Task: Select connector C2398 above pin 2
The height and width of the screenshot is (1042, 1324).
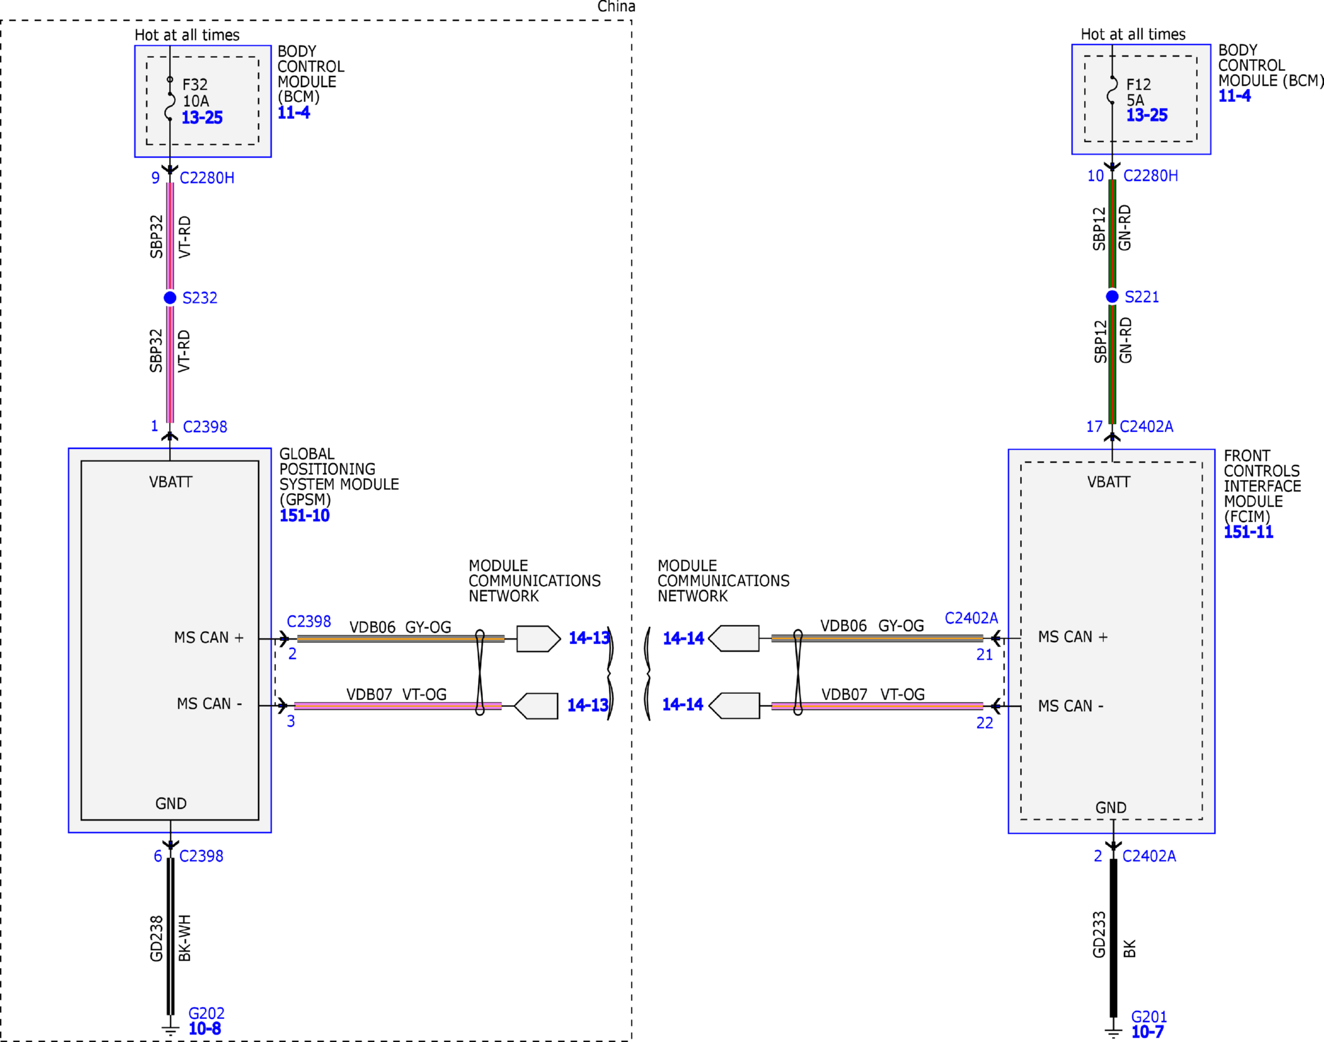Action: 309,622
